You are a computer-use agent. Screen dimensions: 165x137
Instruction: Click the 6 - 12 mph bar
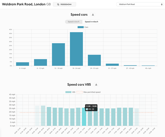point(41,63)
